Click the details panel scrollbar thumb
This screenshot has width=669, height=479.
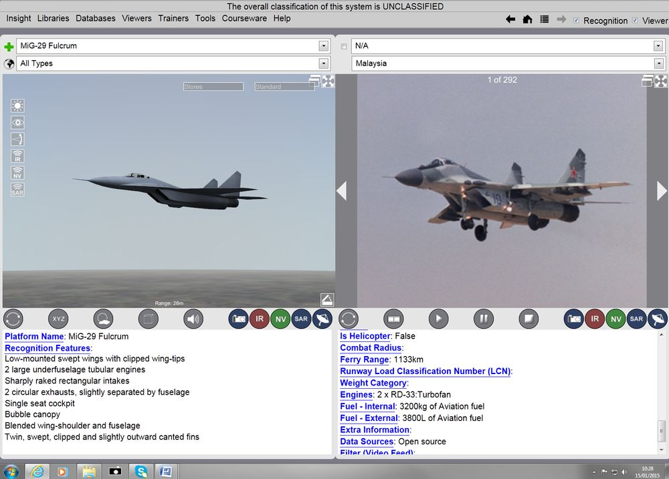(662, 431)
